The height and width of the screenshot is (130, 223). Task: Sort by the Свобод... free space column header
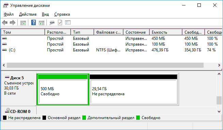[193, 32]
